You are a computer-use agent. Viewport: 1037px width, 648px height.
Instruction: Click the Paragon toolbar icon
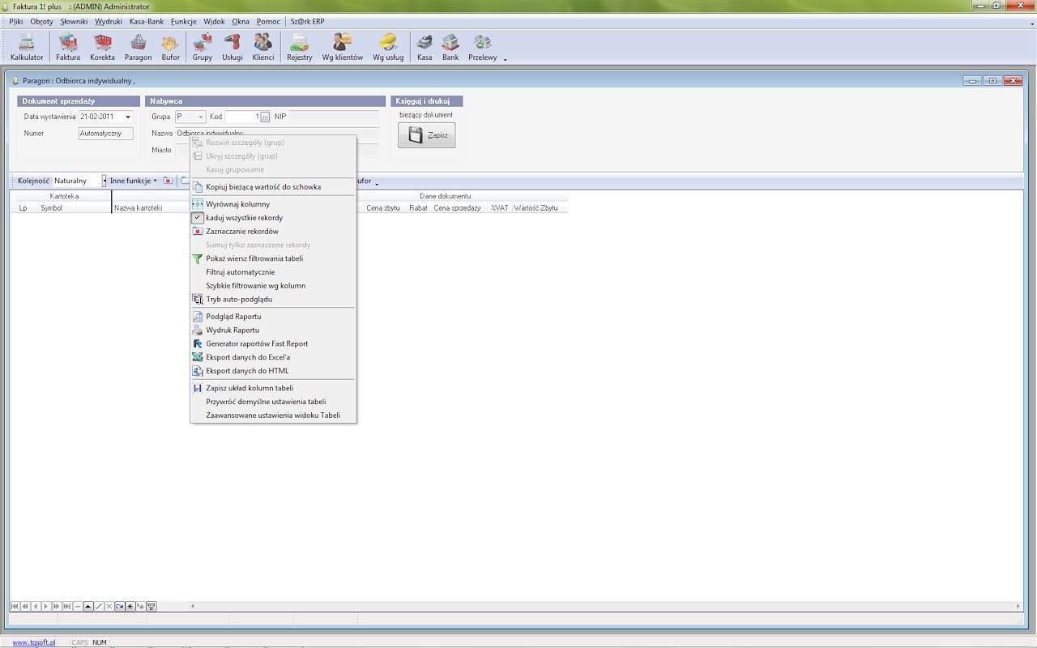138,47
